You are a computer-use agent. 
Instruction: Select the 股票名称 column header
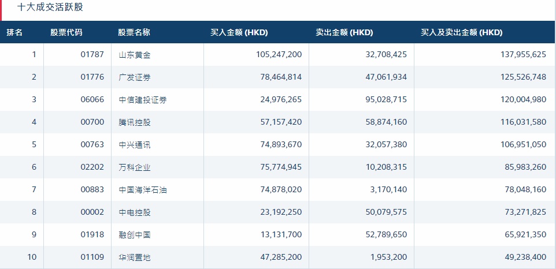pos(134,32)
